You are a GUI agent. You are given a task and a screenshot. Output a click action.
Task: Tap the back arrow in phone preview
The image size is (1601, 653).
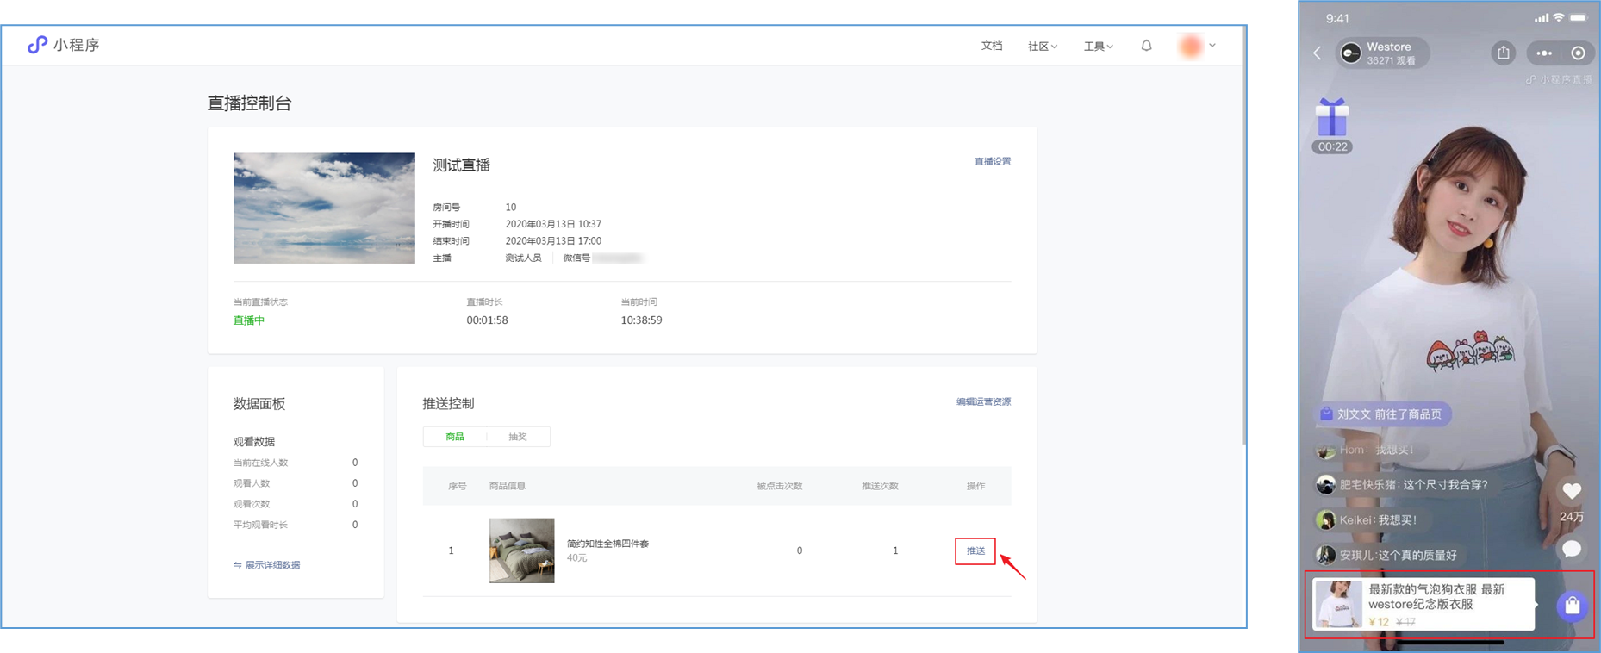tap(1318, 53)
